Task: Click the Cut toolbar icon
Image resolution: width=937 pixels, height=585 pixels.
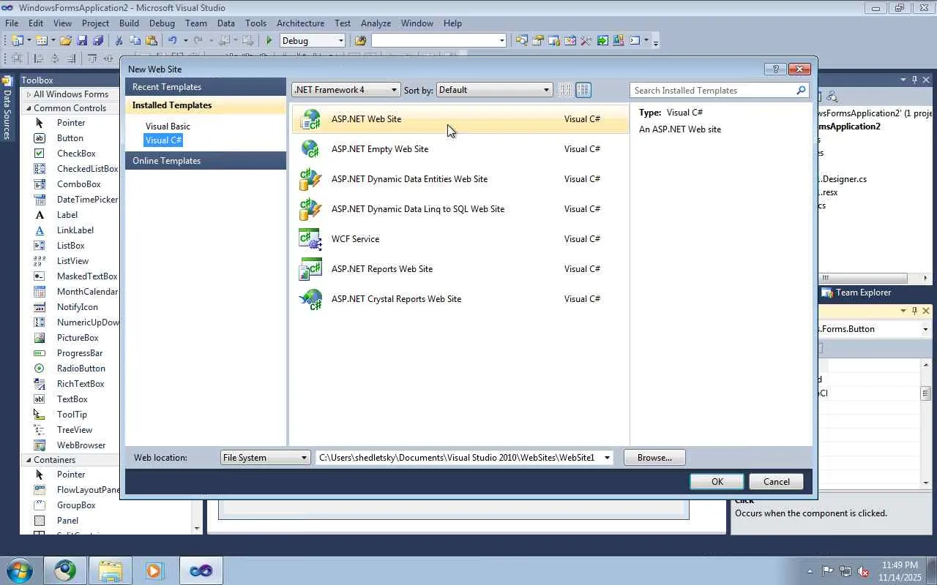Action: 119,41
